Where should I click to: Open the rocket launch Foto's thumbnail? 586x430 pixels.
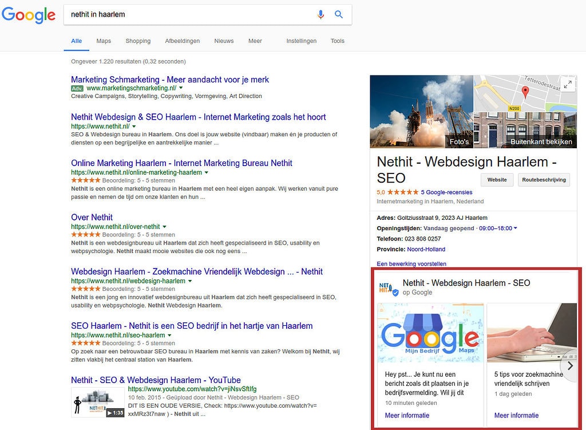point(422,112)
